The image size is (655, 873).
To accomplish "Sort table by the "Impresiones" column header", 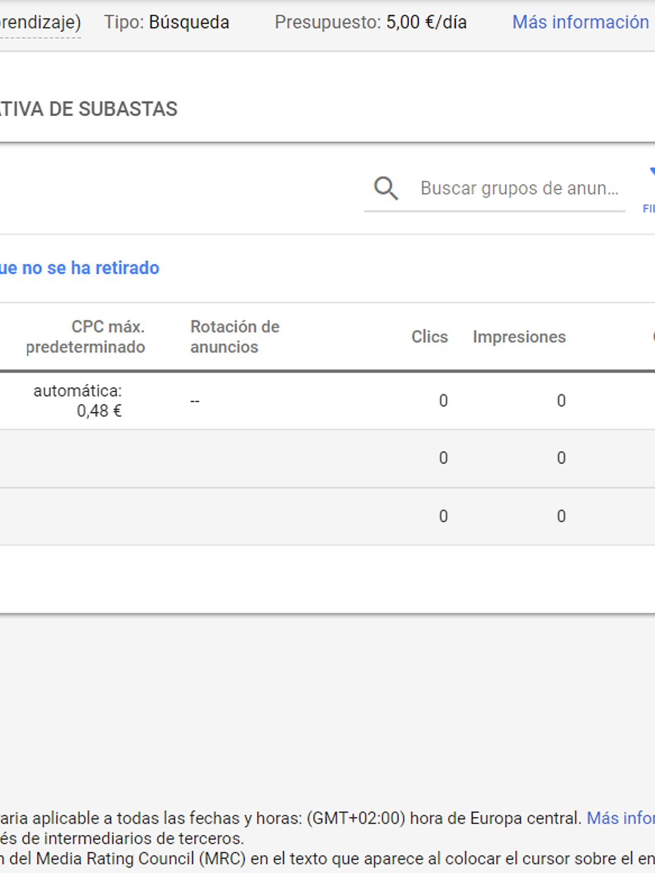I will pyautogui.click(x=519, y=337).
